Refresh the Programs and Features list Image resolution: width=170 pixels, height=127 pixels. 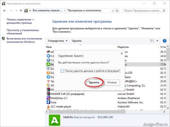click(x=117, y=11)
